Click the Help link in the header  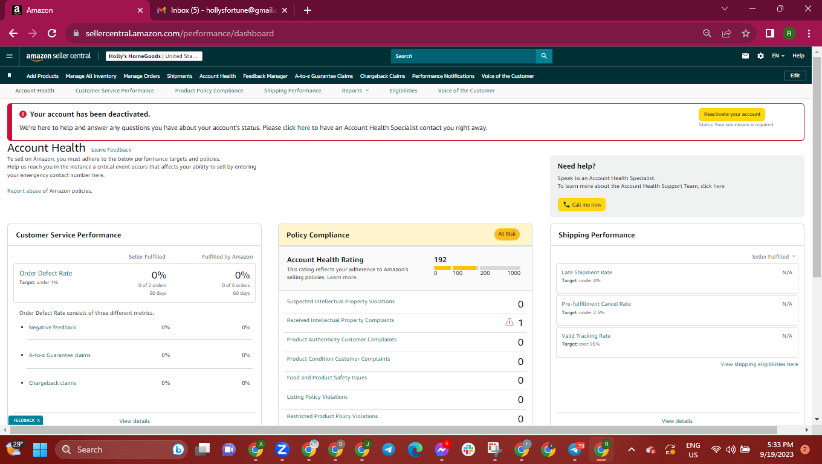pos(798,56)
